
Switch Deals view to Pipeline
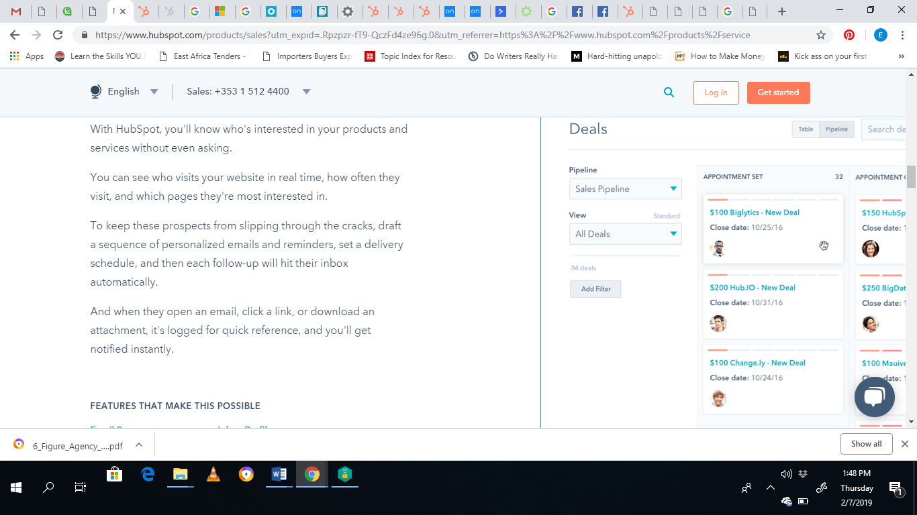click(x=836, y=129)
